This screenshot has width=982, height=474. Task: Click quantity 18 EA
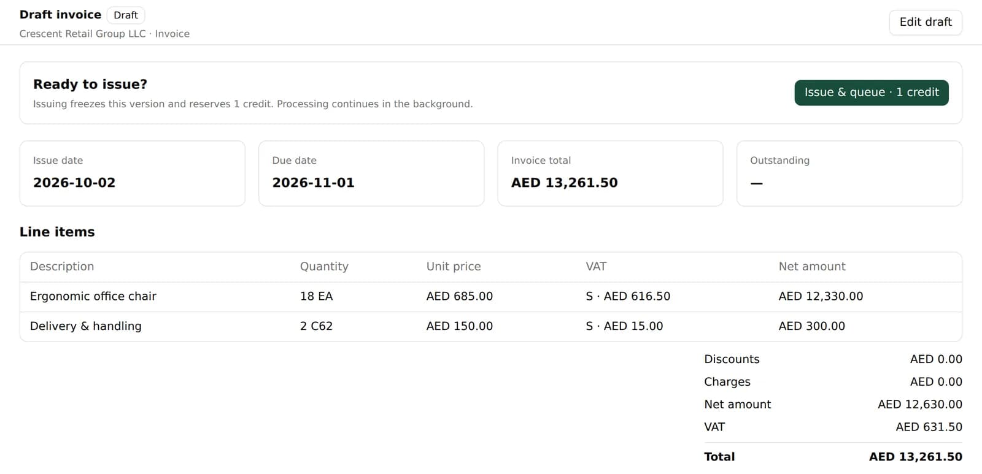(x=316, y=297)
